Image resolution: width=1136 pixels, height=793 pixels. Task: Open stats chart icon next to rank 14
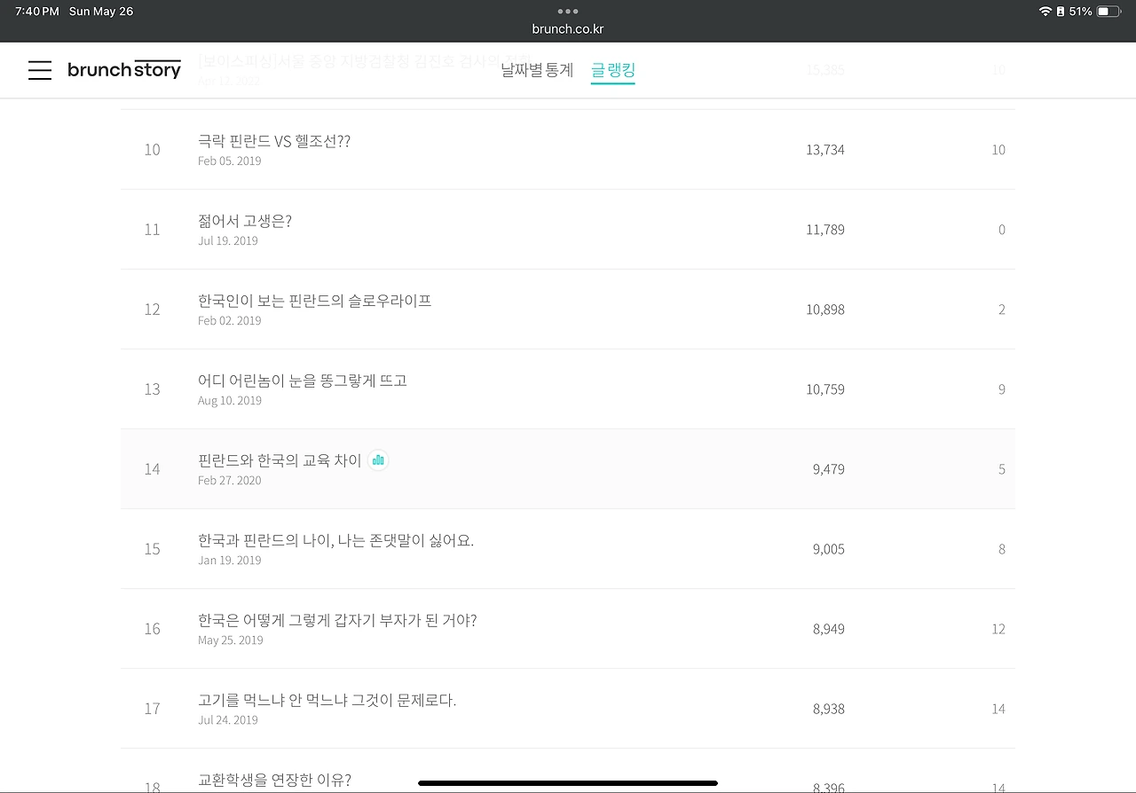pos(378,459)
